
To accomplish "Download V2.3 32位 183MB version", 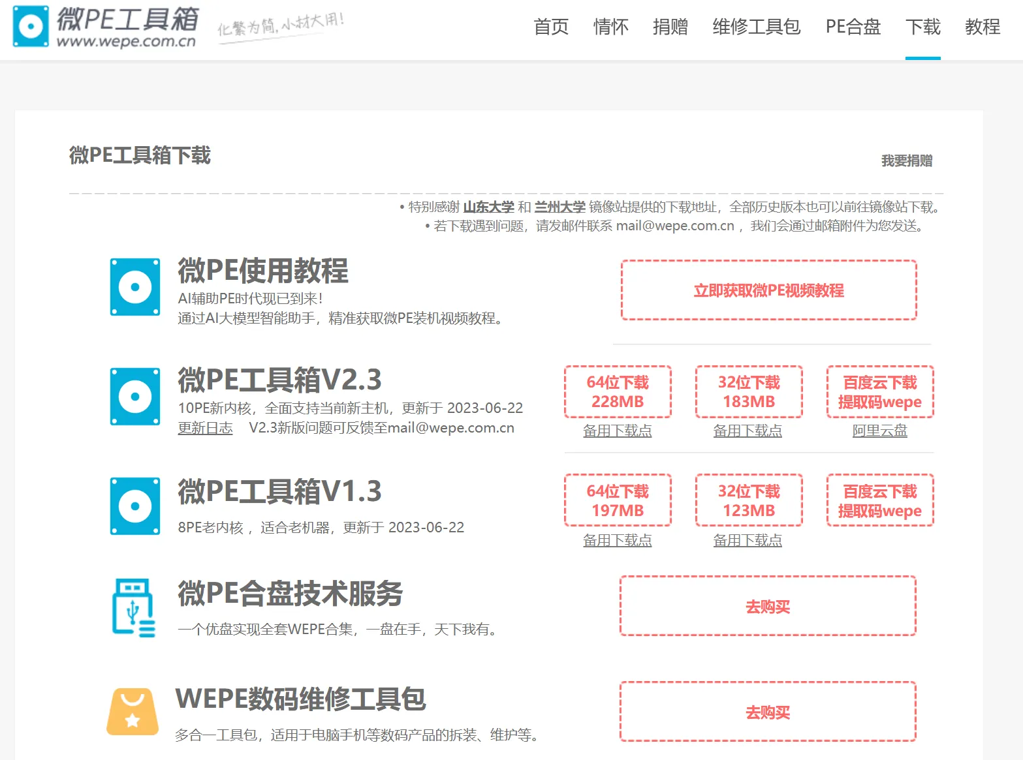I will coord(749,392).
